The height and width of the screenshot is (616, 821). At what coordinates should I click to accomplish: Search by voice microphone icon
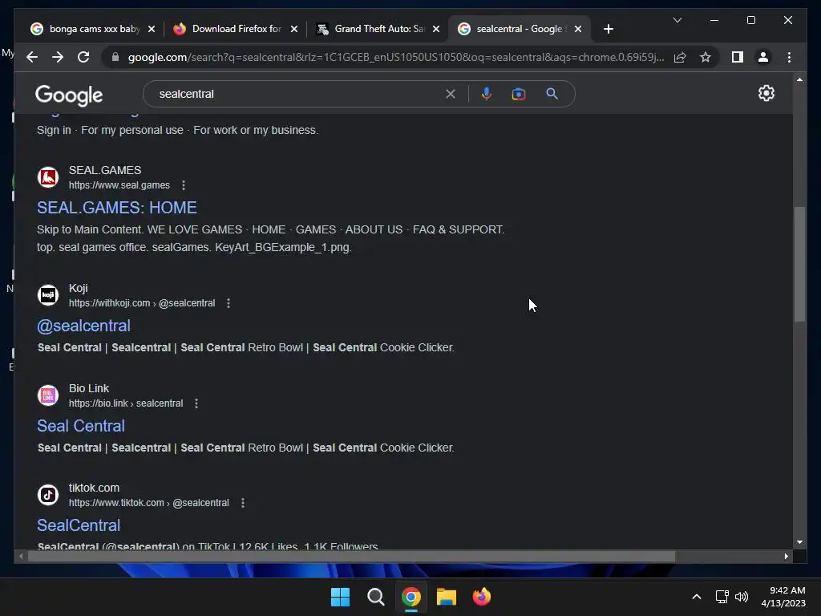tap(487, 94)
